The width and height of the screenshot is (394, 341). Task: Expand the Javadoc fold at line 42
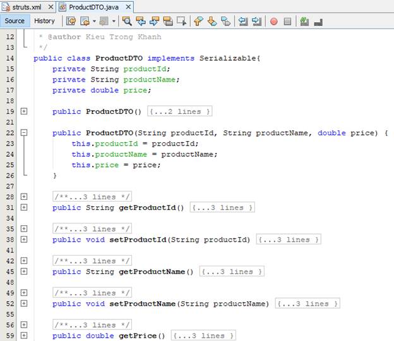pos(24,261)
